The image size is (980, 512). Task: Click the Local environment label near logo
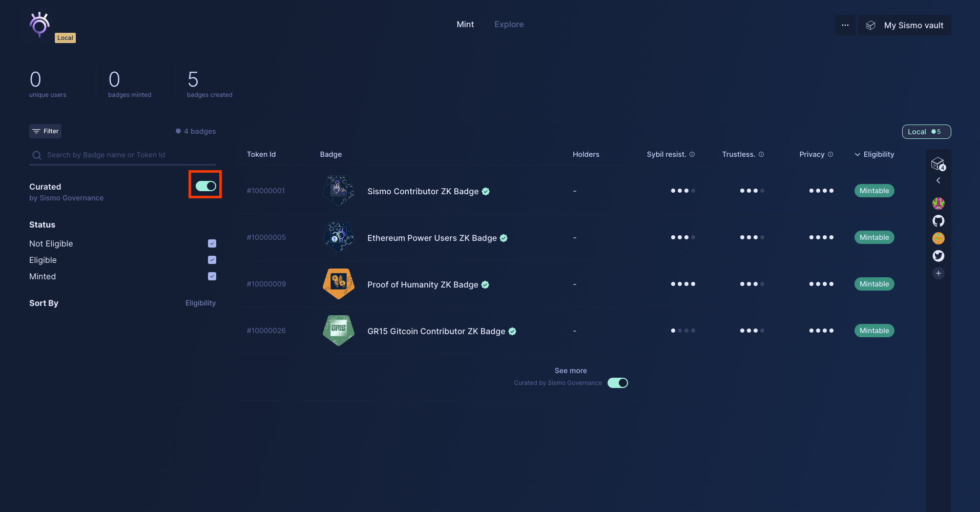point(65,38)
